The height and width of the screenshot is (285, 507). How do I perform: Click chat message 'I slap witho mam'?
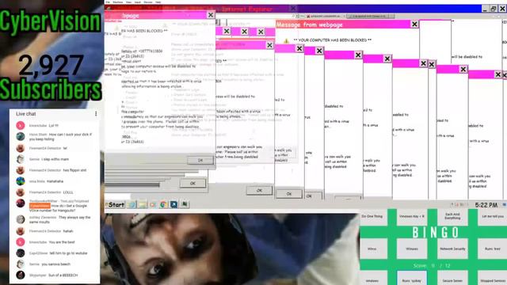55,159
